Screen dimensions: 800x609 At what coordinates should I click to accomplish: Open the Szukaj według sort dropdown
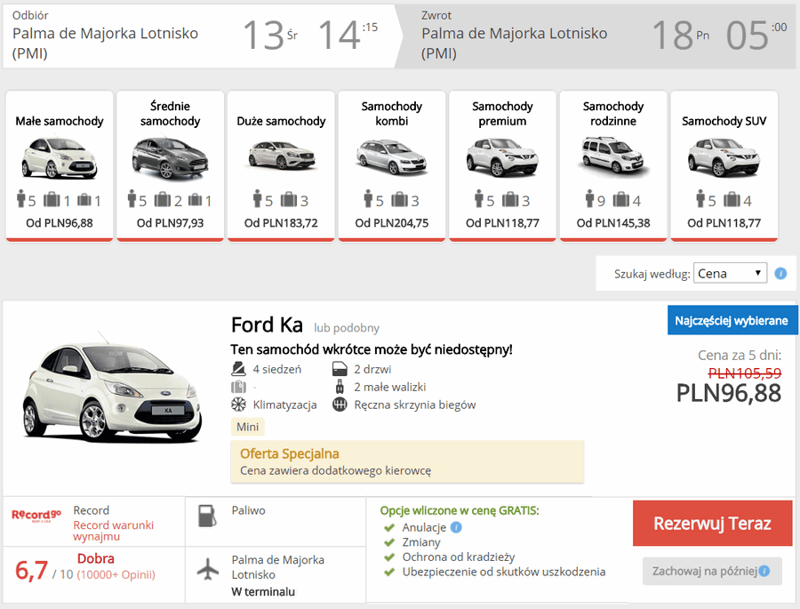coord(730,273)
